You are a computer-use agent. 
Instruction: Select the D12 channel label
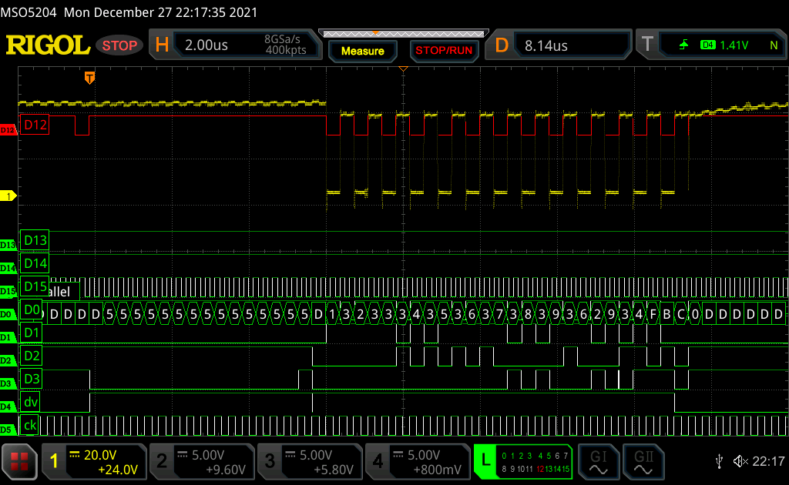coord(35,125)
